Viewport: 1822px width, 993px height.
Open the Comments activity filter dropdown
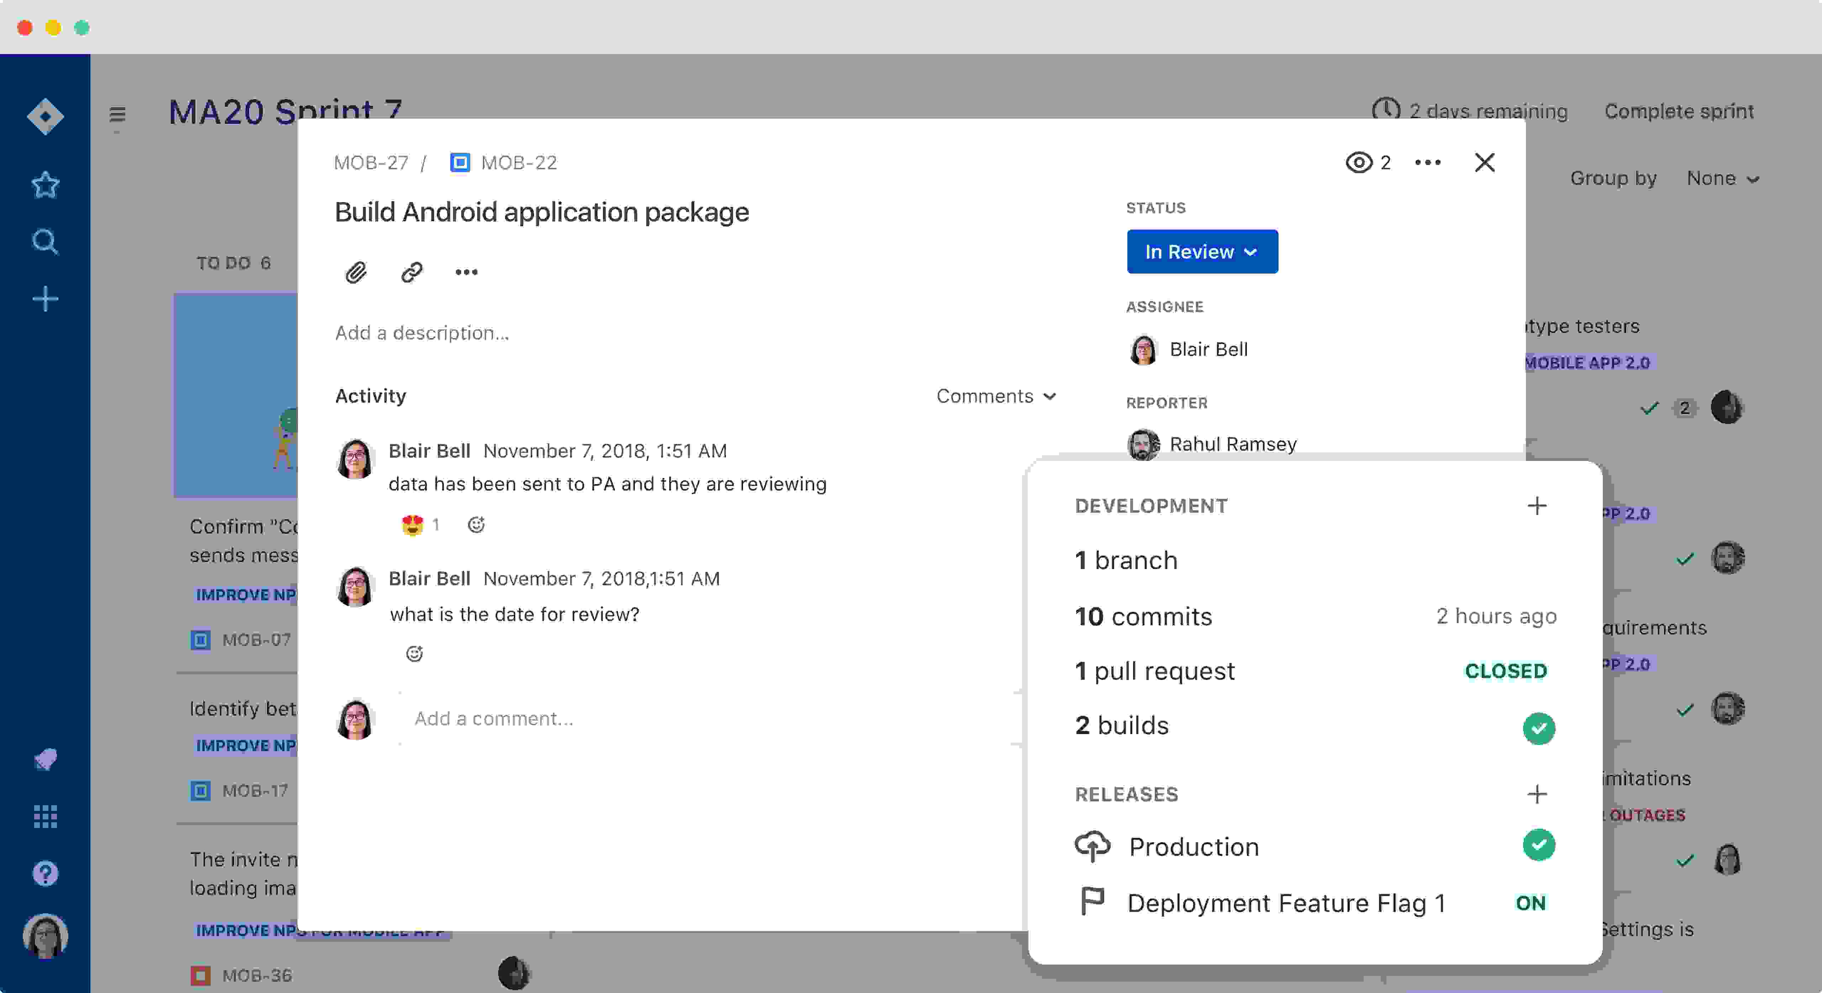996,396
